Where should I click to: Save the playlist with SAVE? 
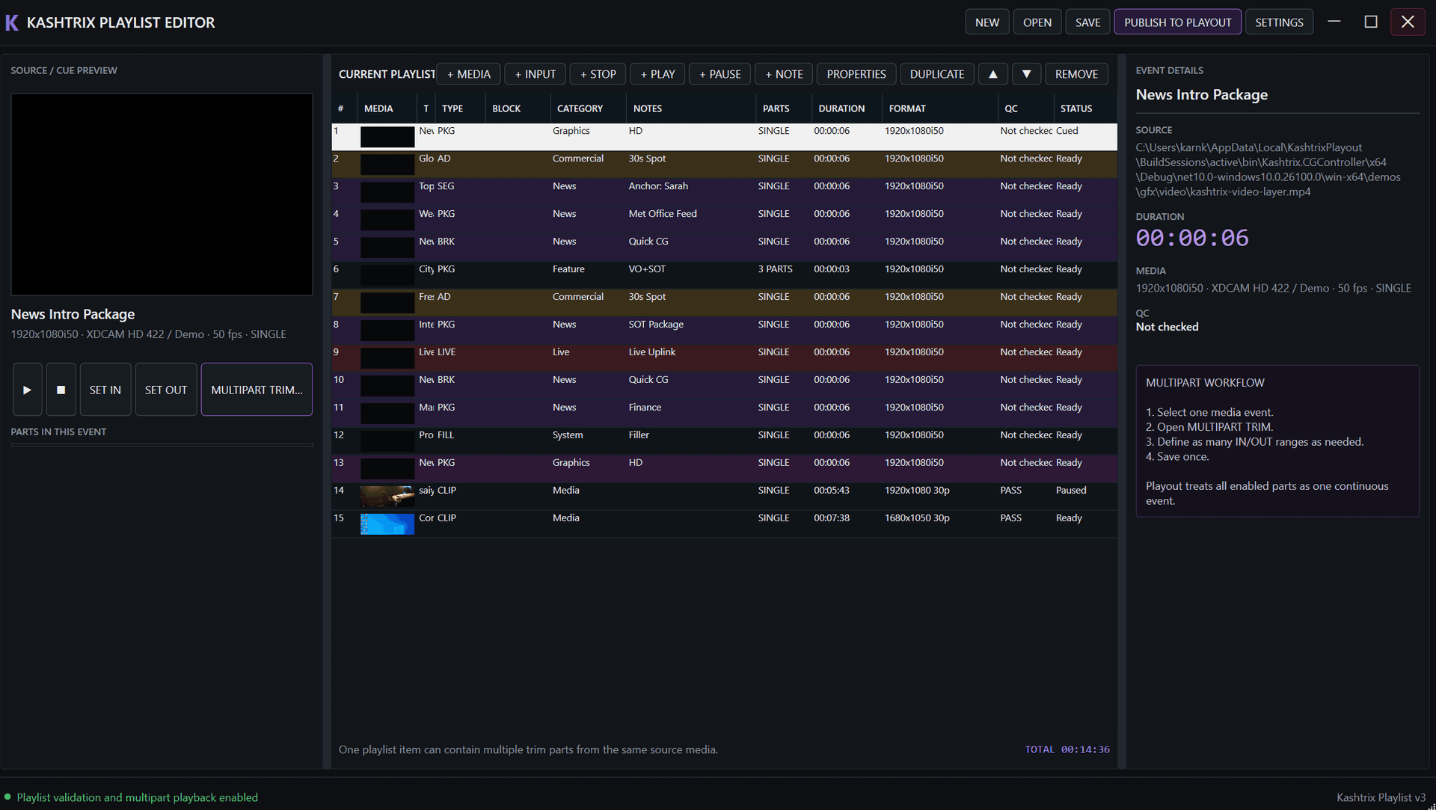1087,22
